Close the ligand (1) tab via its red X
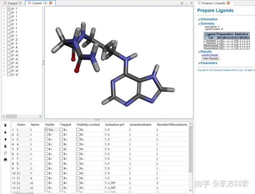 click(x=51, y=3)
